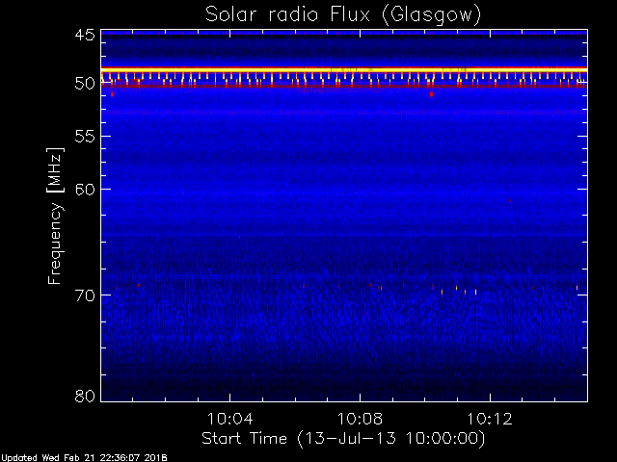The image size is (617, 462).
Task: Select the 70 MHz frequency tick label
Action: [x=83, y=295]
